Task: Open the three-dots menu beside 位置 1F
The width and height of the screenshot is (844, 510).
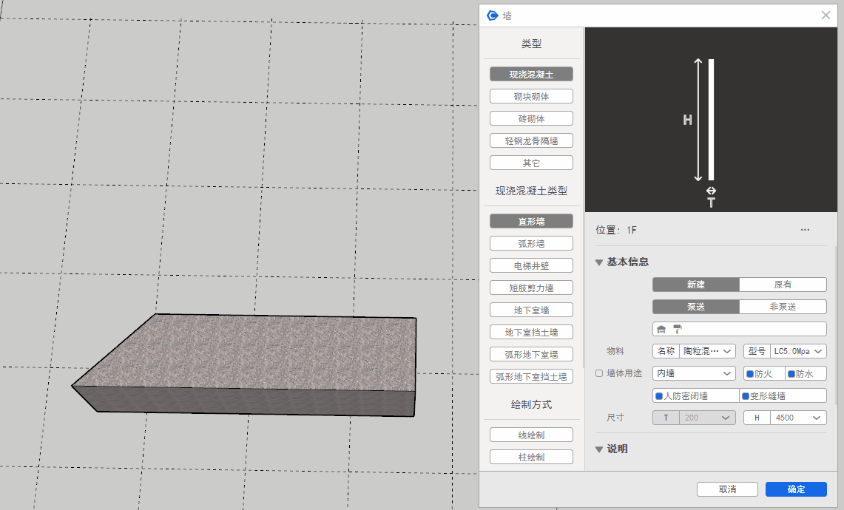Action: click(x=805, y=230)
